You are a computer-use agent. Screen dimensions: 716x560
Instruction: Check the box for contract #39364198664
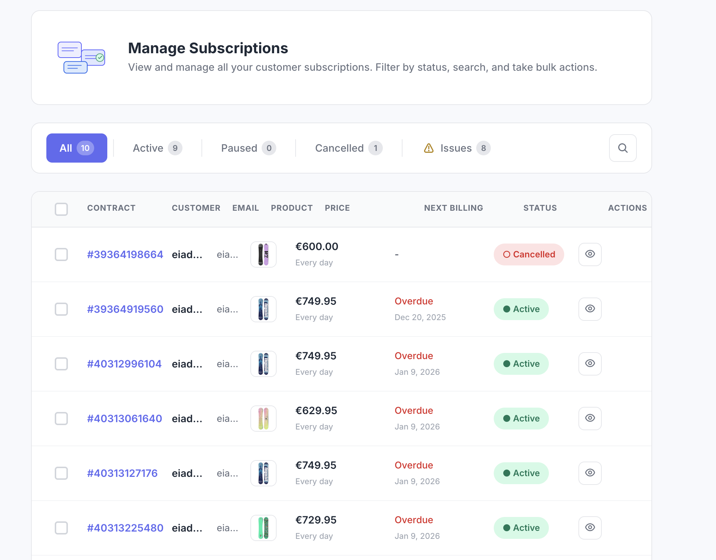[x=61, y=254]
